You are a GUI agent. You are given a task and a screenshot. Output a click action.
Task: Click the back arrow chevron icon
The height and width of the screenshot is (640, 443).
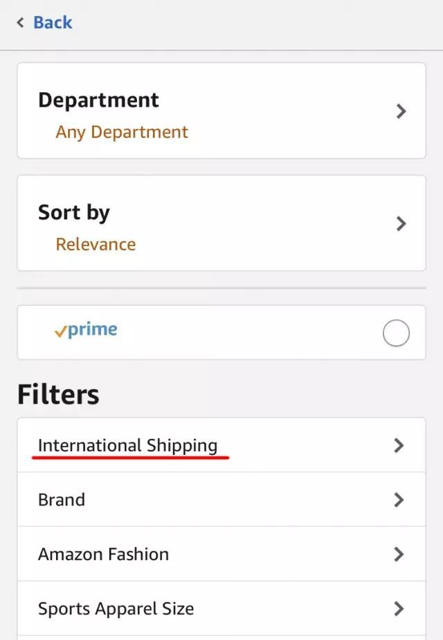pyautogui.click(x=21, y=23)
